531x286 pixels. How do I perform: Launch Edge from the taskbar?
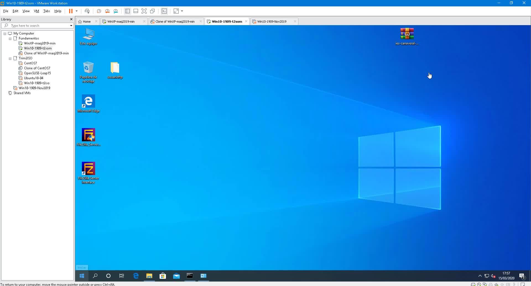coord(136,276)
